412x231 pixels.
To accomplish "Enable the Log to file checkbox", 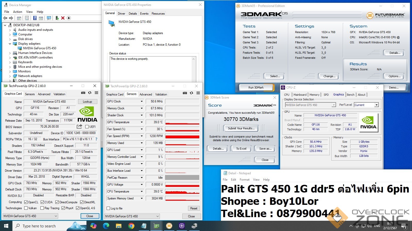I will point(108,208).
